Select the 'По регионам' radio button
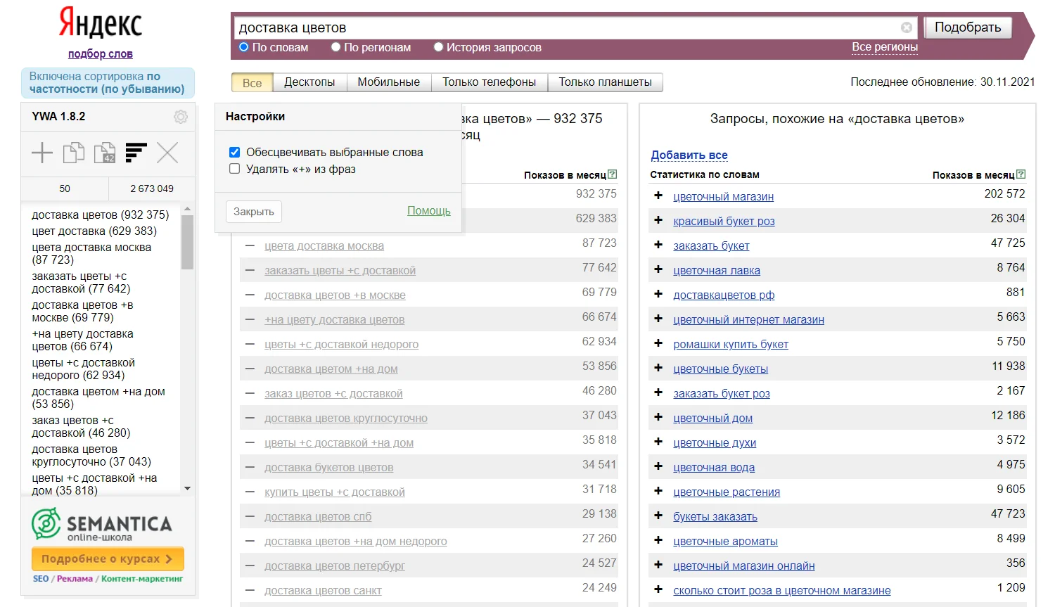Screen dimensions: 1055x607 [336, 47]
